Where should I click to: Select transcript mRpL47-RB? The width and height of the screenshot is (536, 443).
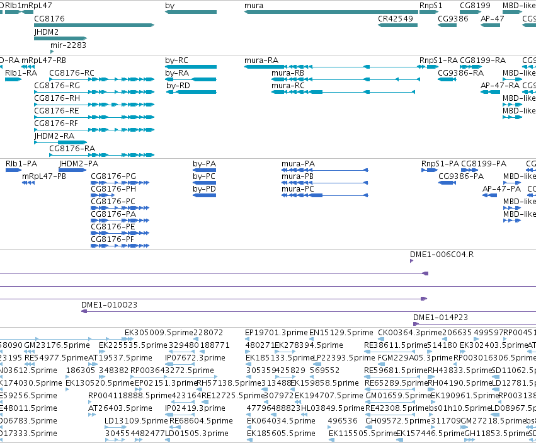point(43,60)
